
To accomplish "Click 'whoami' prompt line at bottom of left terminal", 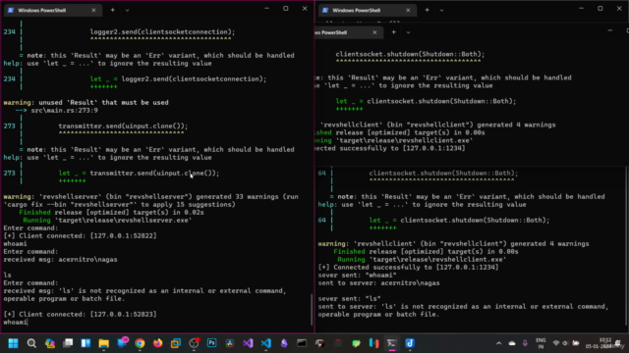I will [x=16, y=323].
